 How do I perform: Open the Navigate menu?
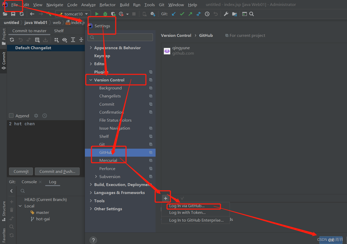[55, 5]
